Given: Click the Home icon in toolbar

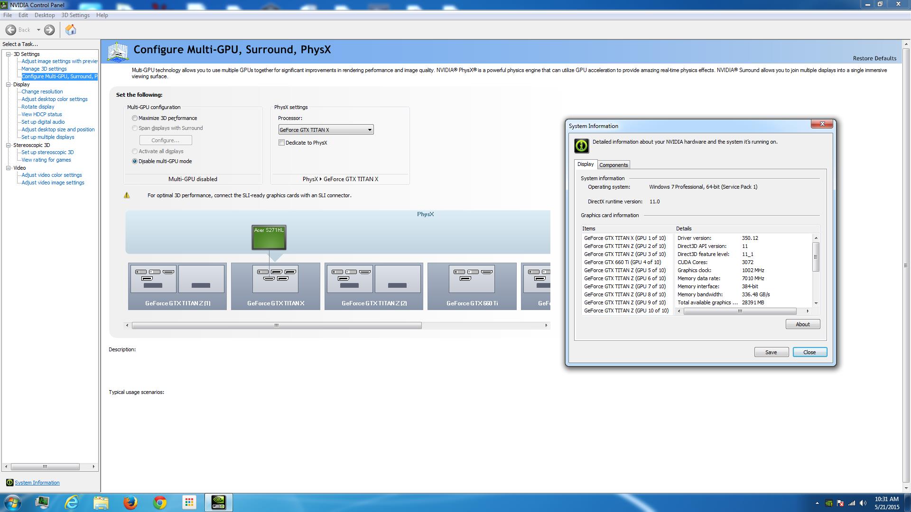Looking at the screenshot, I should tap(71, 30).
